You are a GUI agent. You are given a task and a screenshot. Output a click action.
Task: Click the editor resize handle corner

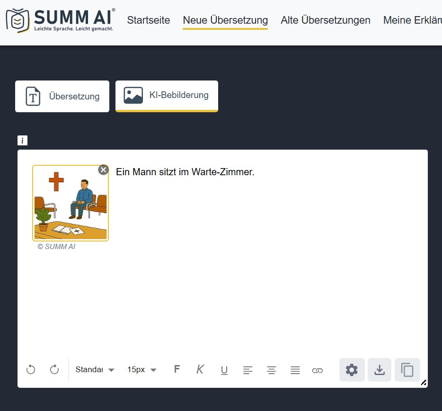(424, 383)
